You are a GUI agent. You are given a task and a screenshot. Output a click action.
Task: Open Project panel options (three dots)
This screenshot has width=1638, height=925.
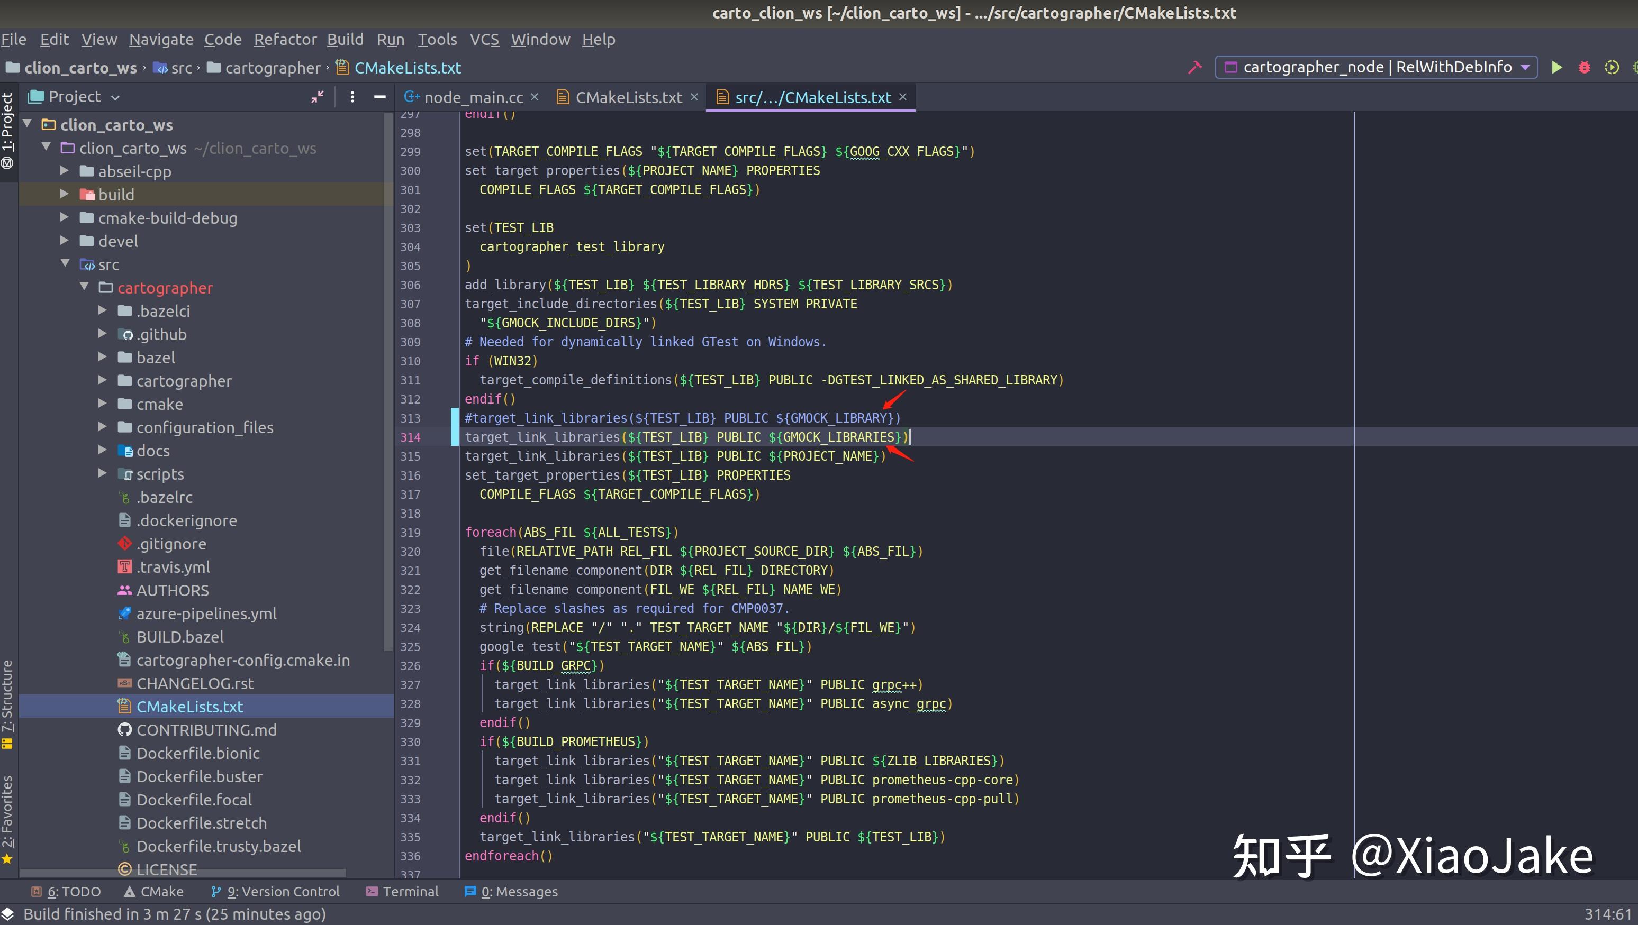coord(352,97)
